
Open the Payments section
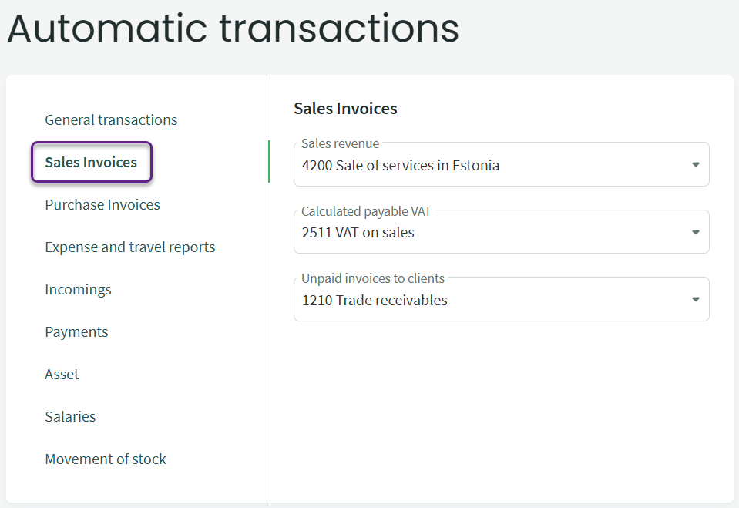pos(76,331)
